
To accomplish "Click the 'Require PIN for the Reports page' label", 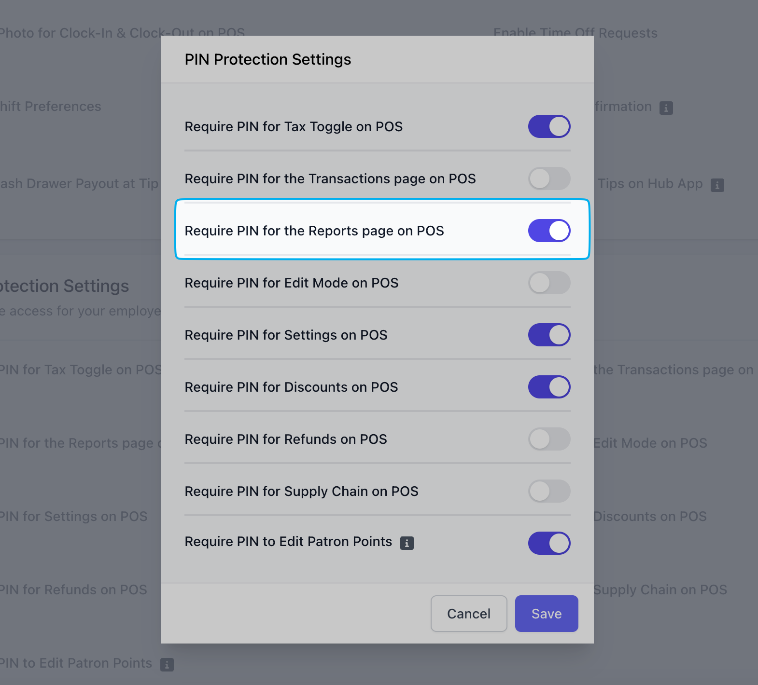I will 314,231.
